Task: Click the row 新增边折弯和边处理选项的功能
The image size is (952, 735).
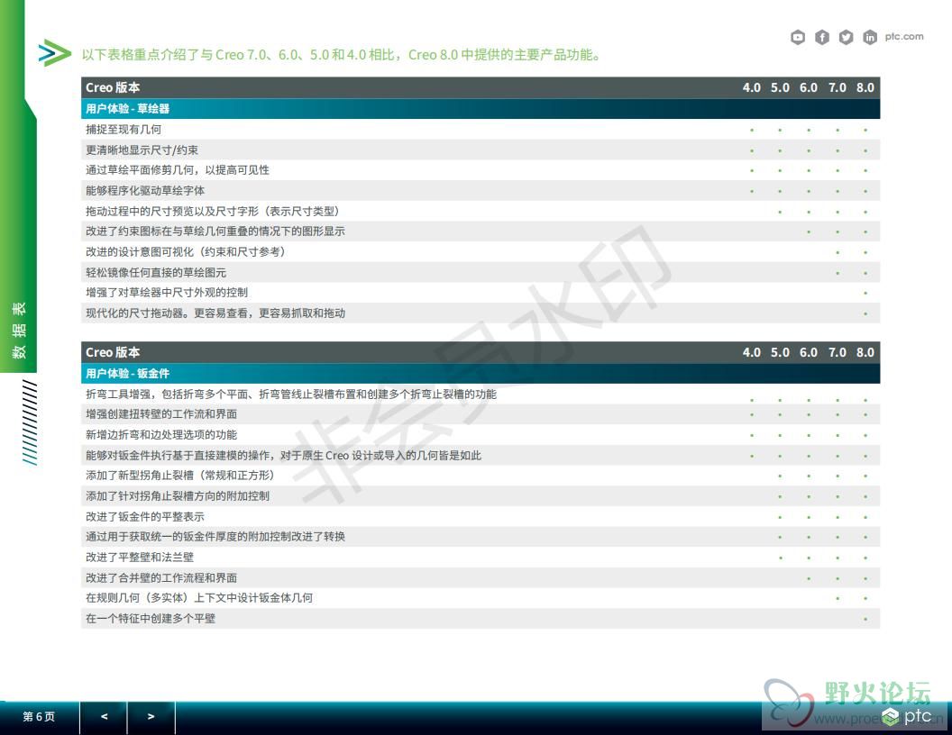Action: (481, 435)
